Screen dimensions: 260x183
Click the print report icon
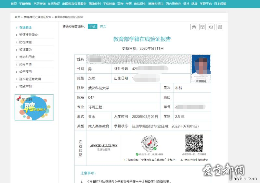tap(194, 27)
